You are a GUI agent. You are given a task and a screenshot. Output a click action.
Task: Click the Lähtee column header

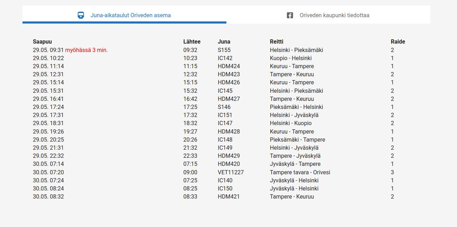[192, 42]
